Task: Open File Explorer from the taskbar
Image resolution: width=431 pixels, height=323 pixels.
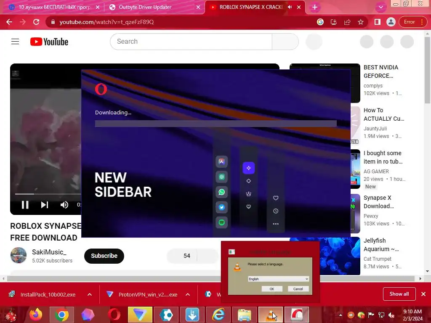Action: (x=245, y=315)
